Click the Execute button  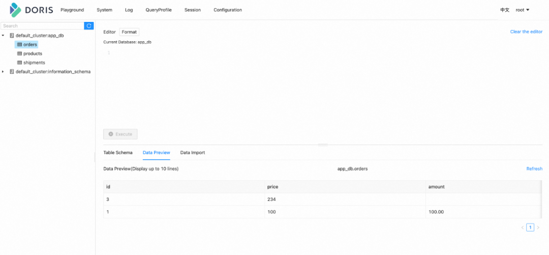(x=120, y=134)
